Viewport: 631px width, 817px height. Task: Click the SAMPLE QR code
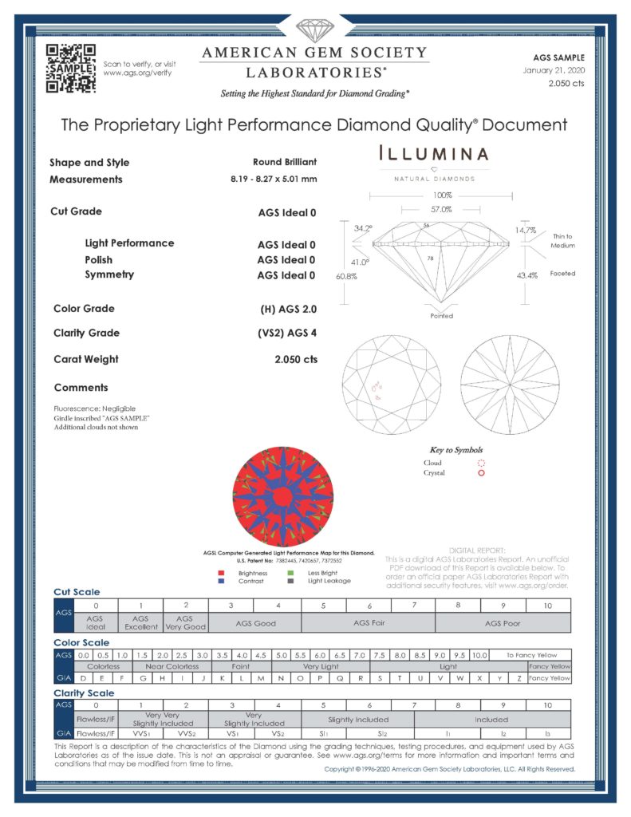(68, 68)
